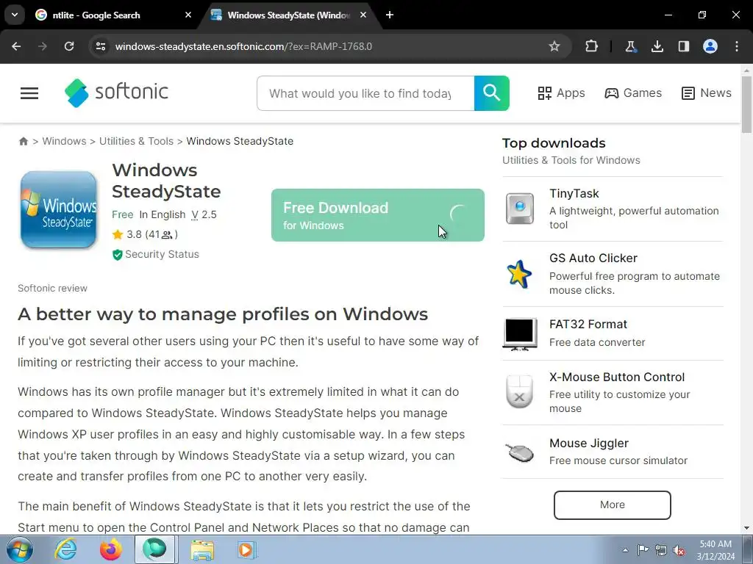The height and width of the screenshot is (564, 753).
Task: Open a new browser tab
Action: pos(390,15)
